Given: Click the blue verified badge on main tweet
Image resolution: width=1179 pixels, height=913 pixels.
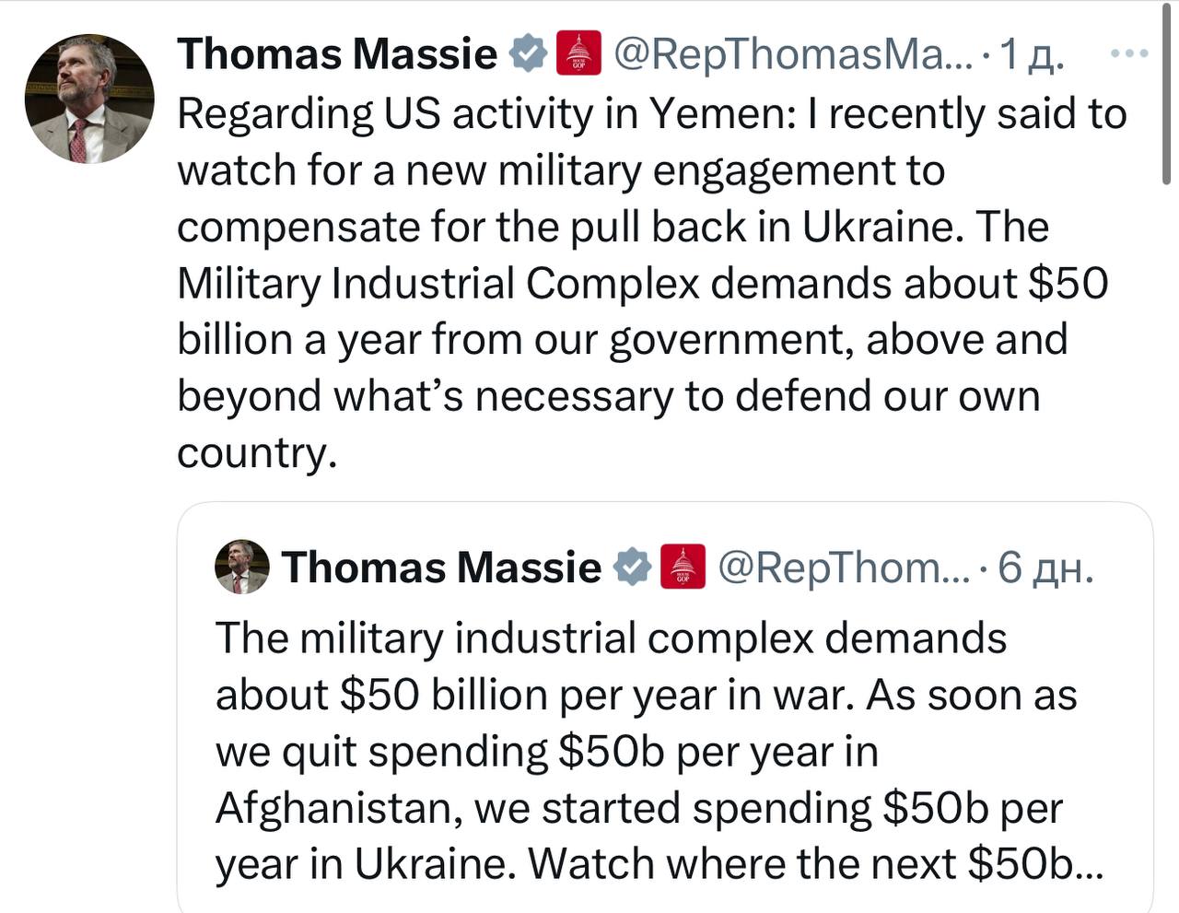Looking at the screenshot, I should [529, 53].
